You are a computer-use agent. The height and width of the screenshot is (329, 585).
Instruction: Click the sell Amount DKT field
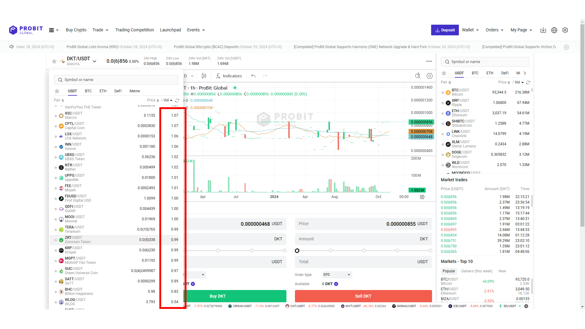[363, 239]
